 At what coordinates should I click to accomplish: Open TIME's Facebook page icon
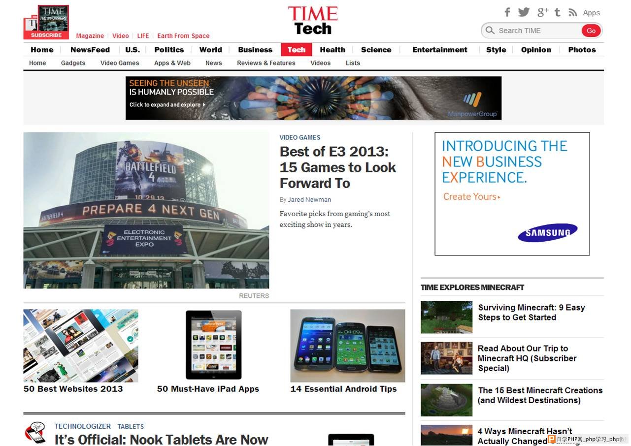pos(507,12)
